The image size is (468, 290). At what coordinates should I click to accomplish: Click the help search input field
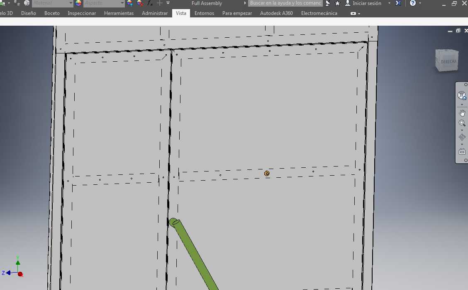(285, 3)
